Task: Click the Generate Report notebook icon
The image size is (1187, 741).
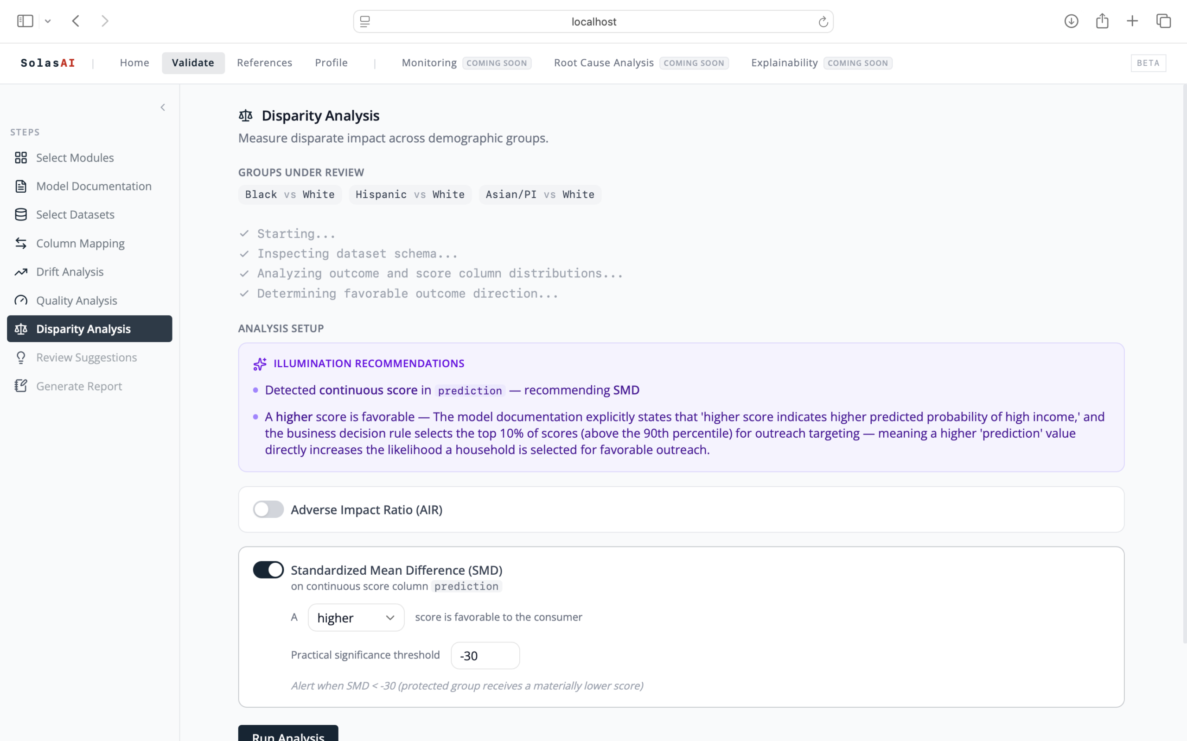Action: [20, 386]
